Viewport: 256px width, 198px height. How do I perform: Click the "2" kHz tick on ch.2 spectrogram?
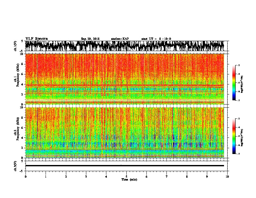[x=22, y=148]
